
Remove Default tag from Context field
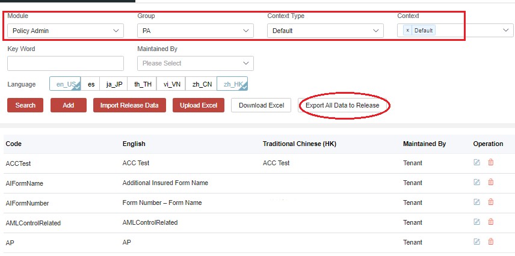tap(407, 31)
